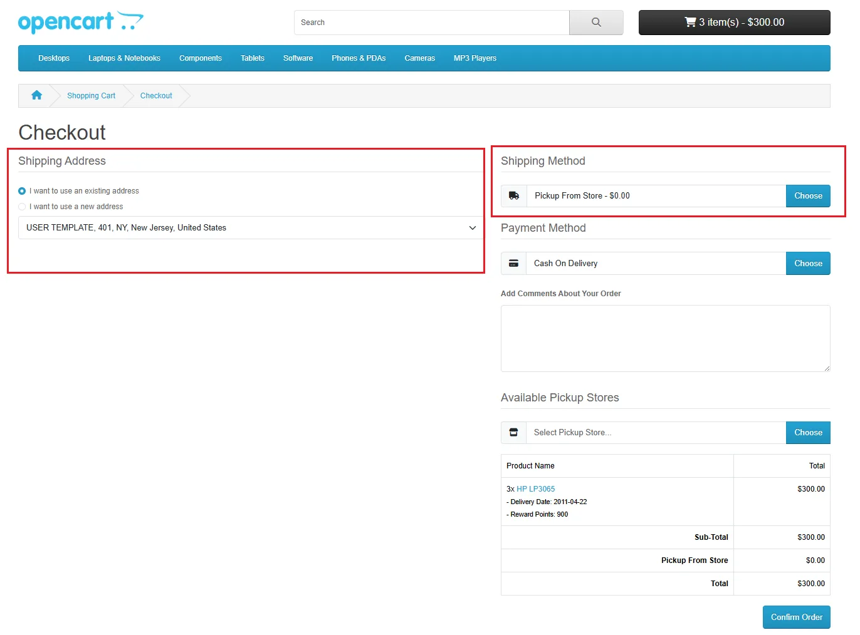Choose a shipping method

808,196
